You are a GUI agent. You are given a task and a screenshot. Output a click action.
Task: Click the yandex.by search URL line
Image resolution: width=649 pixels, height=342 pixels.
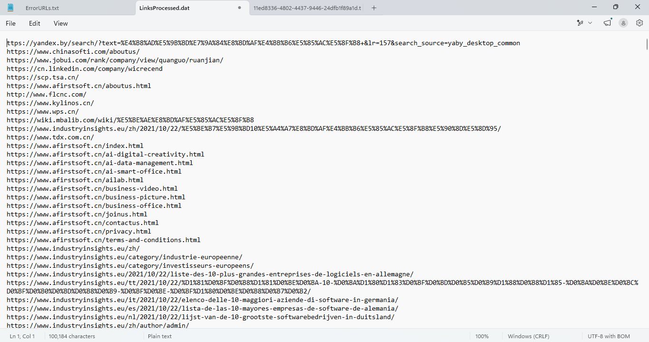click(x=263, y=43)
